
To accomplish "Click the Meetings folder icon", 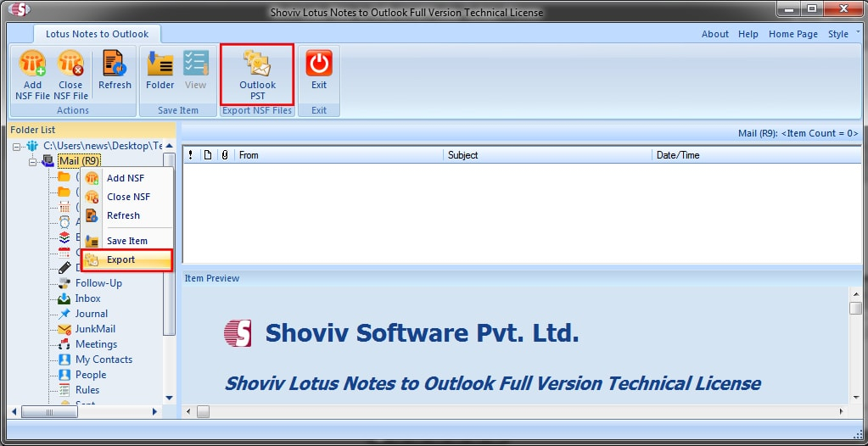I will point(64,344).
